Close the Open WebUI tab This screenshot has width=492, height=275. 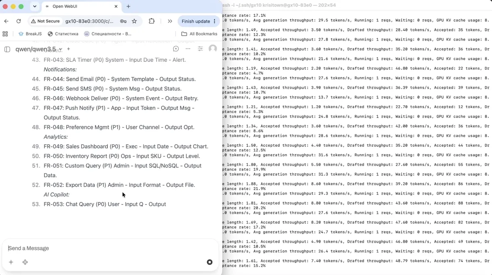click(x=116, y=7)
